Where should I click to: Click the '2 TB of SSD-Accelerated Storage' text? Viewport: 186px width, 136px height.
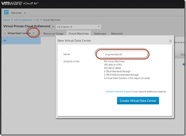click(121, 75)
